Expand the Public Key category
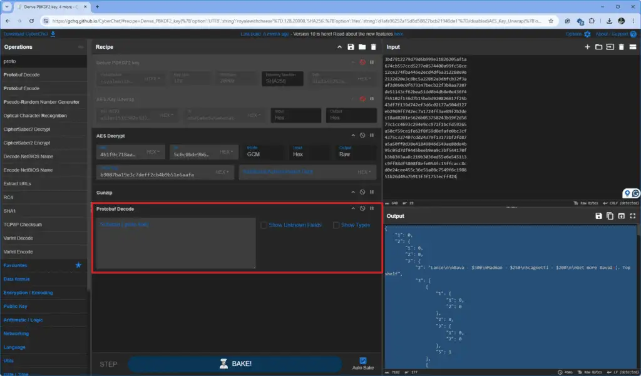The width and height of the screenshot is (641, 376). tap(43, 306)
